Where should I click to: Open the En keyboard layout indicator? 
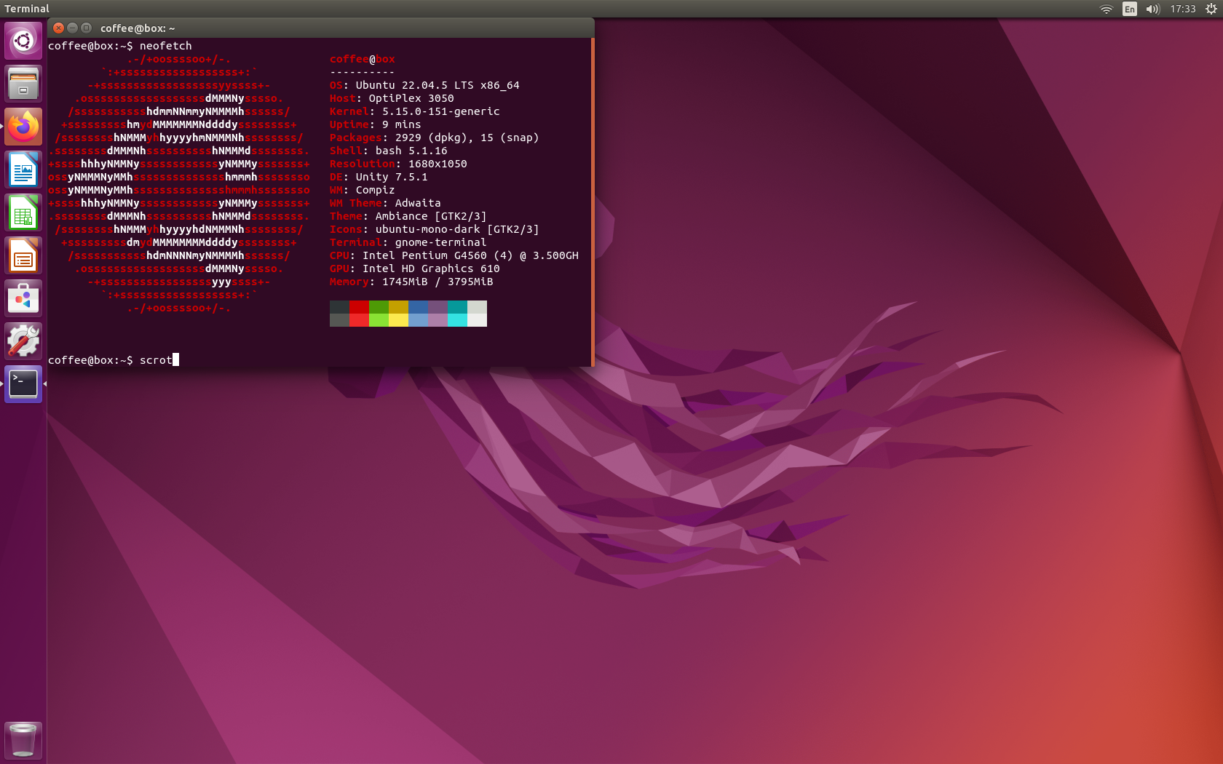(x=1129, y=9)
